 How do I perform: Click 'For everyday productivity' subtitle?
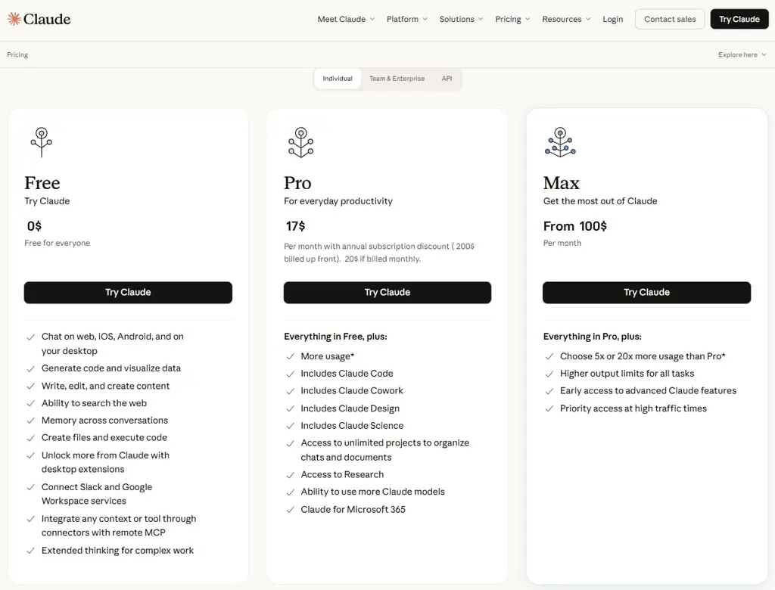(338, 201)
